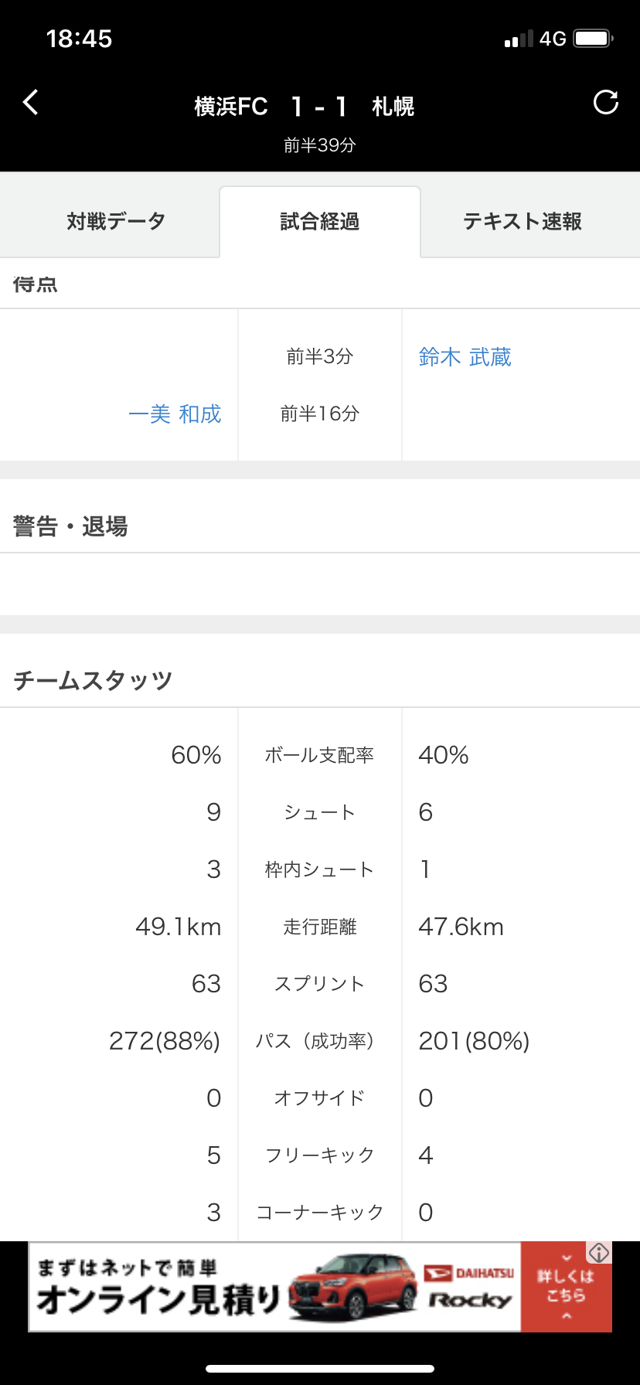Tap the 横浜FC team name in header
This screenshot has width=640, height=1385.
(x=230, y=107)
